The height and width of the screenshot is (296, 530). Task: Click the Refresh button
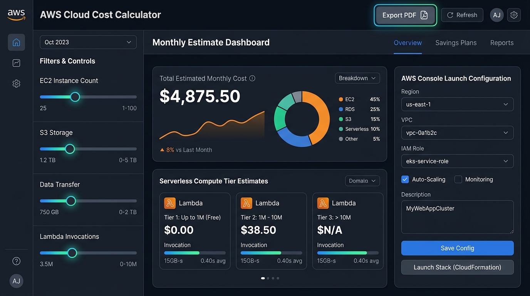pyautogui.click(x=462, y=15)
